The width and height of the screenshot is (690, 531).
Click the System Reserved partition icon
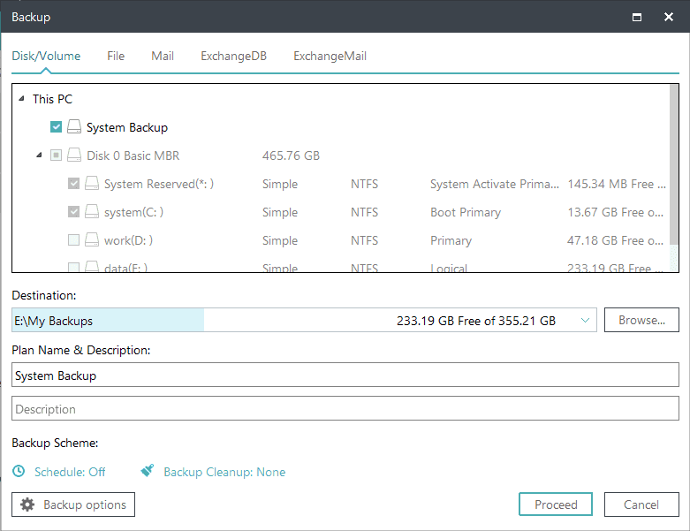(x=92, y=184)
